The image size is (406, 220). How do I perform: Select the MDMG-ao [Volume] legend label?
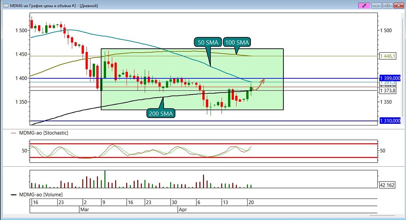click(41, 194)
